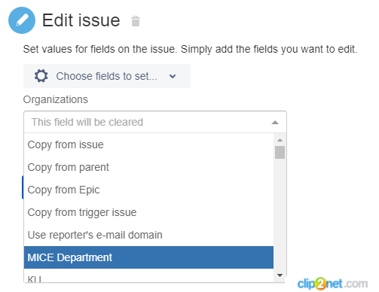Image resolution: width=379 pixels, height=292 pixels.
Task: Select Use reporter's e-mail domain option
Action: (148, 235)
